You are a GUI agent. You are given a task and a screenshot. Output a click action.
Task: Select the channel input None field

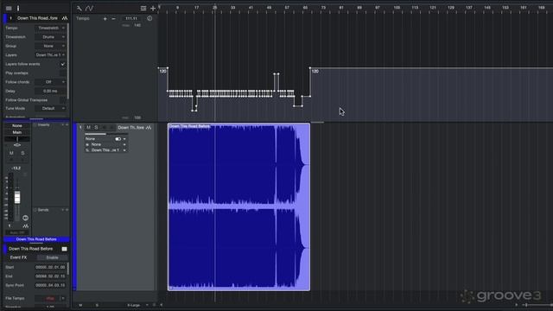coord(17,126)
